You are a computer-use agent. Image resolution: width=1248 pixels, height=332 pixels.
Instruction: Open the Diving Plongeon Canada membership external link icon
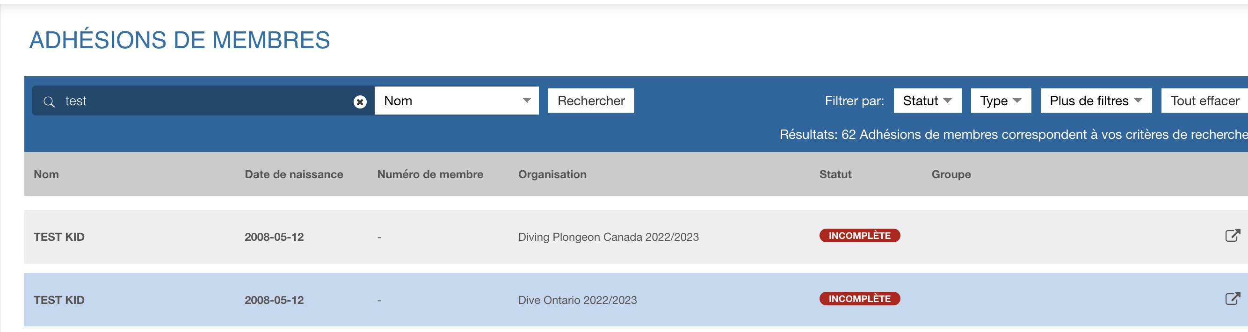pyautogui.click(x=1232, y=236)
